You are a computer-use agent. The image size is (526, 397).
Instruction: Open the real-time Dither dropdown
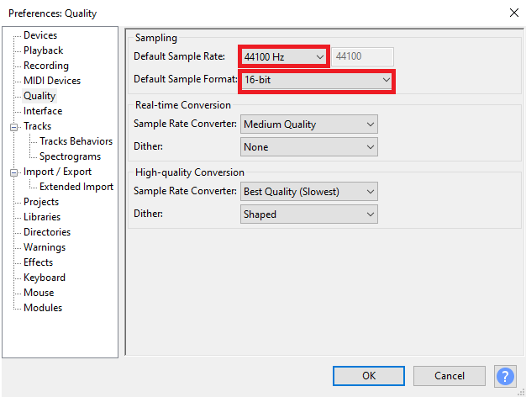[x=308, y=147]
